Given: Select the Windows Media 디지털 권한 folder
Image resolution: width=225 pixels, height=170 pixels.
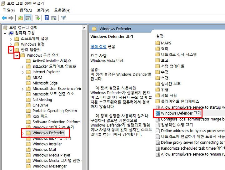Looking at the screenshot, I should coord(53,161).
